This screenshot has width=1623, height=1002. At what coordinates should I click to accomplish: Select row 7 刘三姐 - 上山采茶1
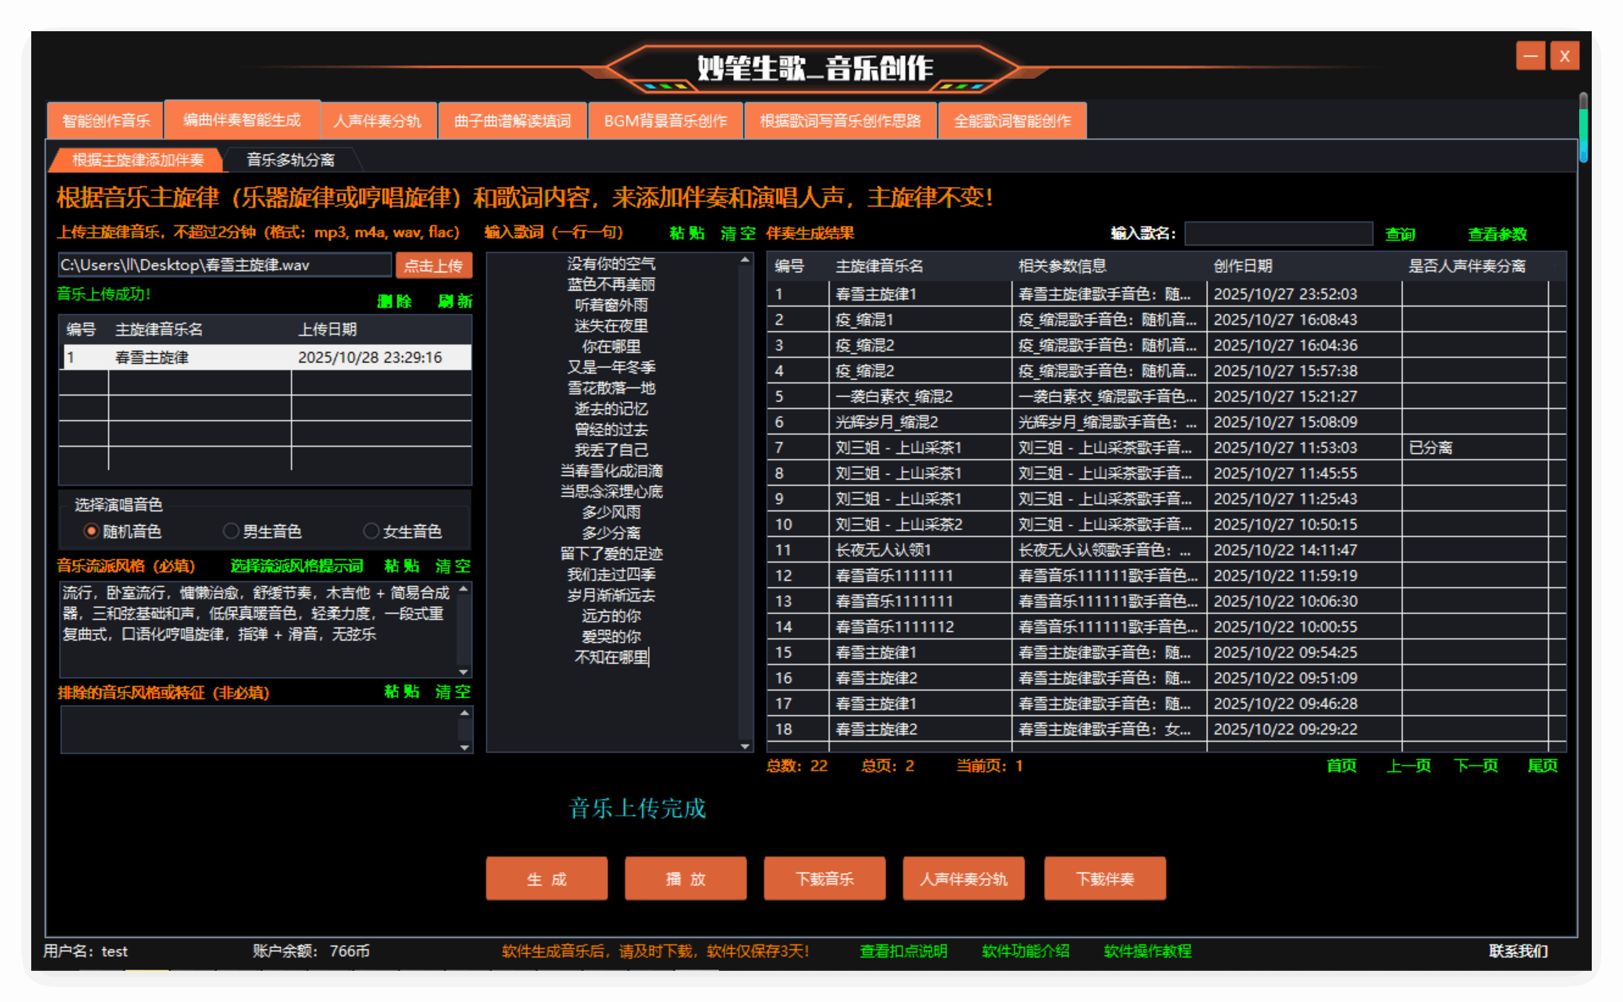click(898, 448)
